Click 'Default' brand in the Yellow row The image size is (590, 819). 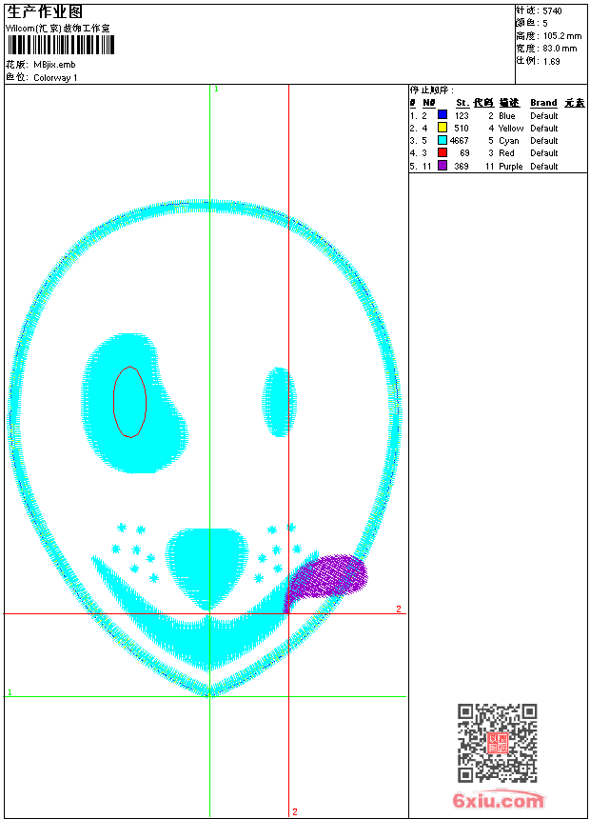[x=544, y=128]
